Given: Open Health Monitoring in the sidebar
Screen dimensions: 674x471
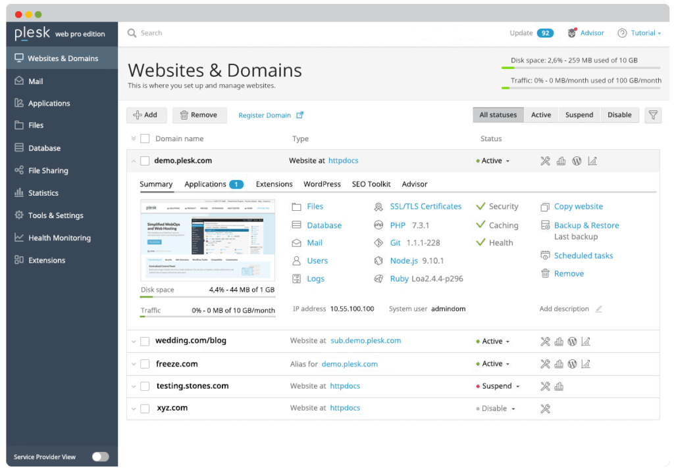Looking at the screenshot, I should pyautogui.click(x=62, y=238).
